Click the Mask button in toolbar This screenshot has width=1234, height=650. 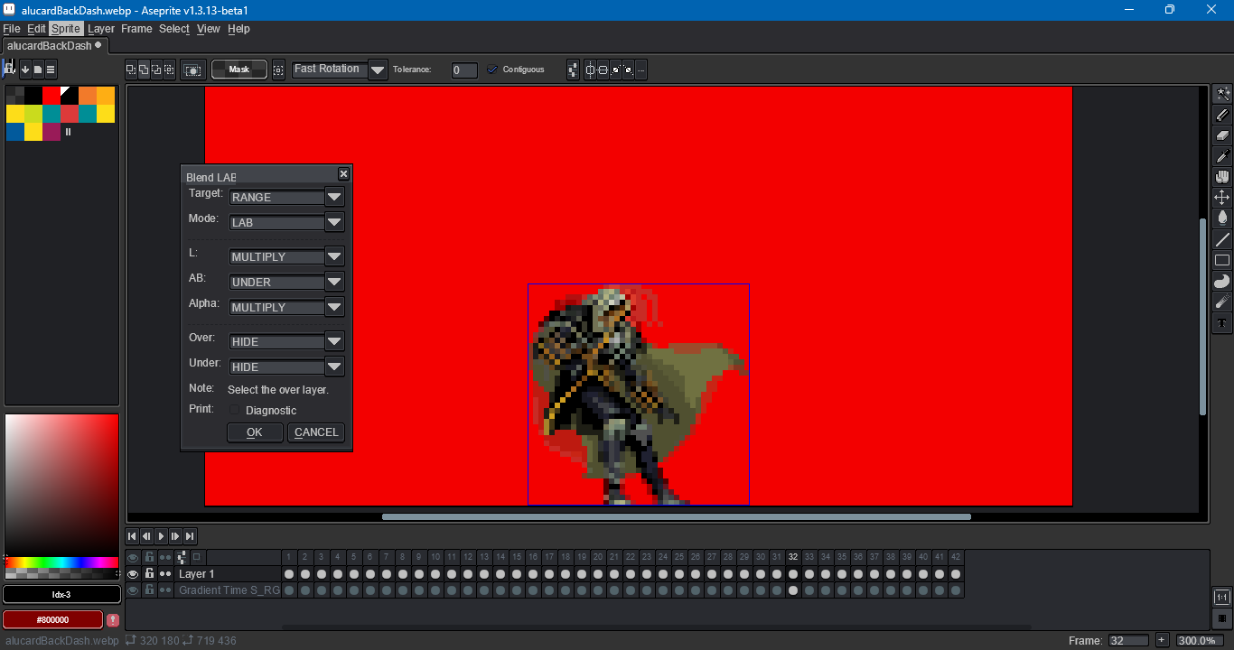(x=239, y=69)
